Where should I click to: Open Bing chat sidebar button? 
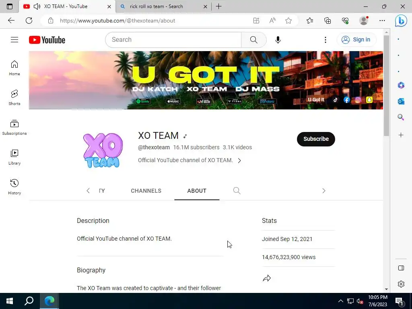401,21
